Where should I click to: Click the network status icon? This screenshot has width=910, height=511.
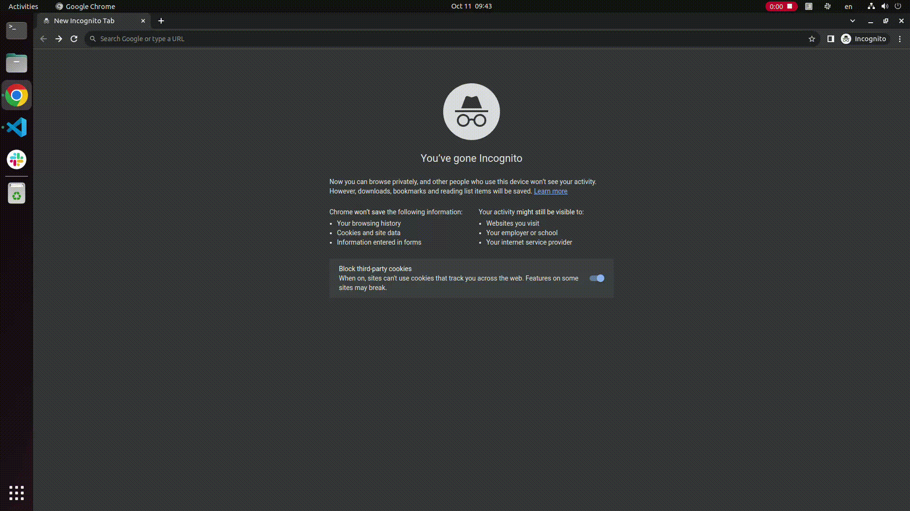[871, 6]
